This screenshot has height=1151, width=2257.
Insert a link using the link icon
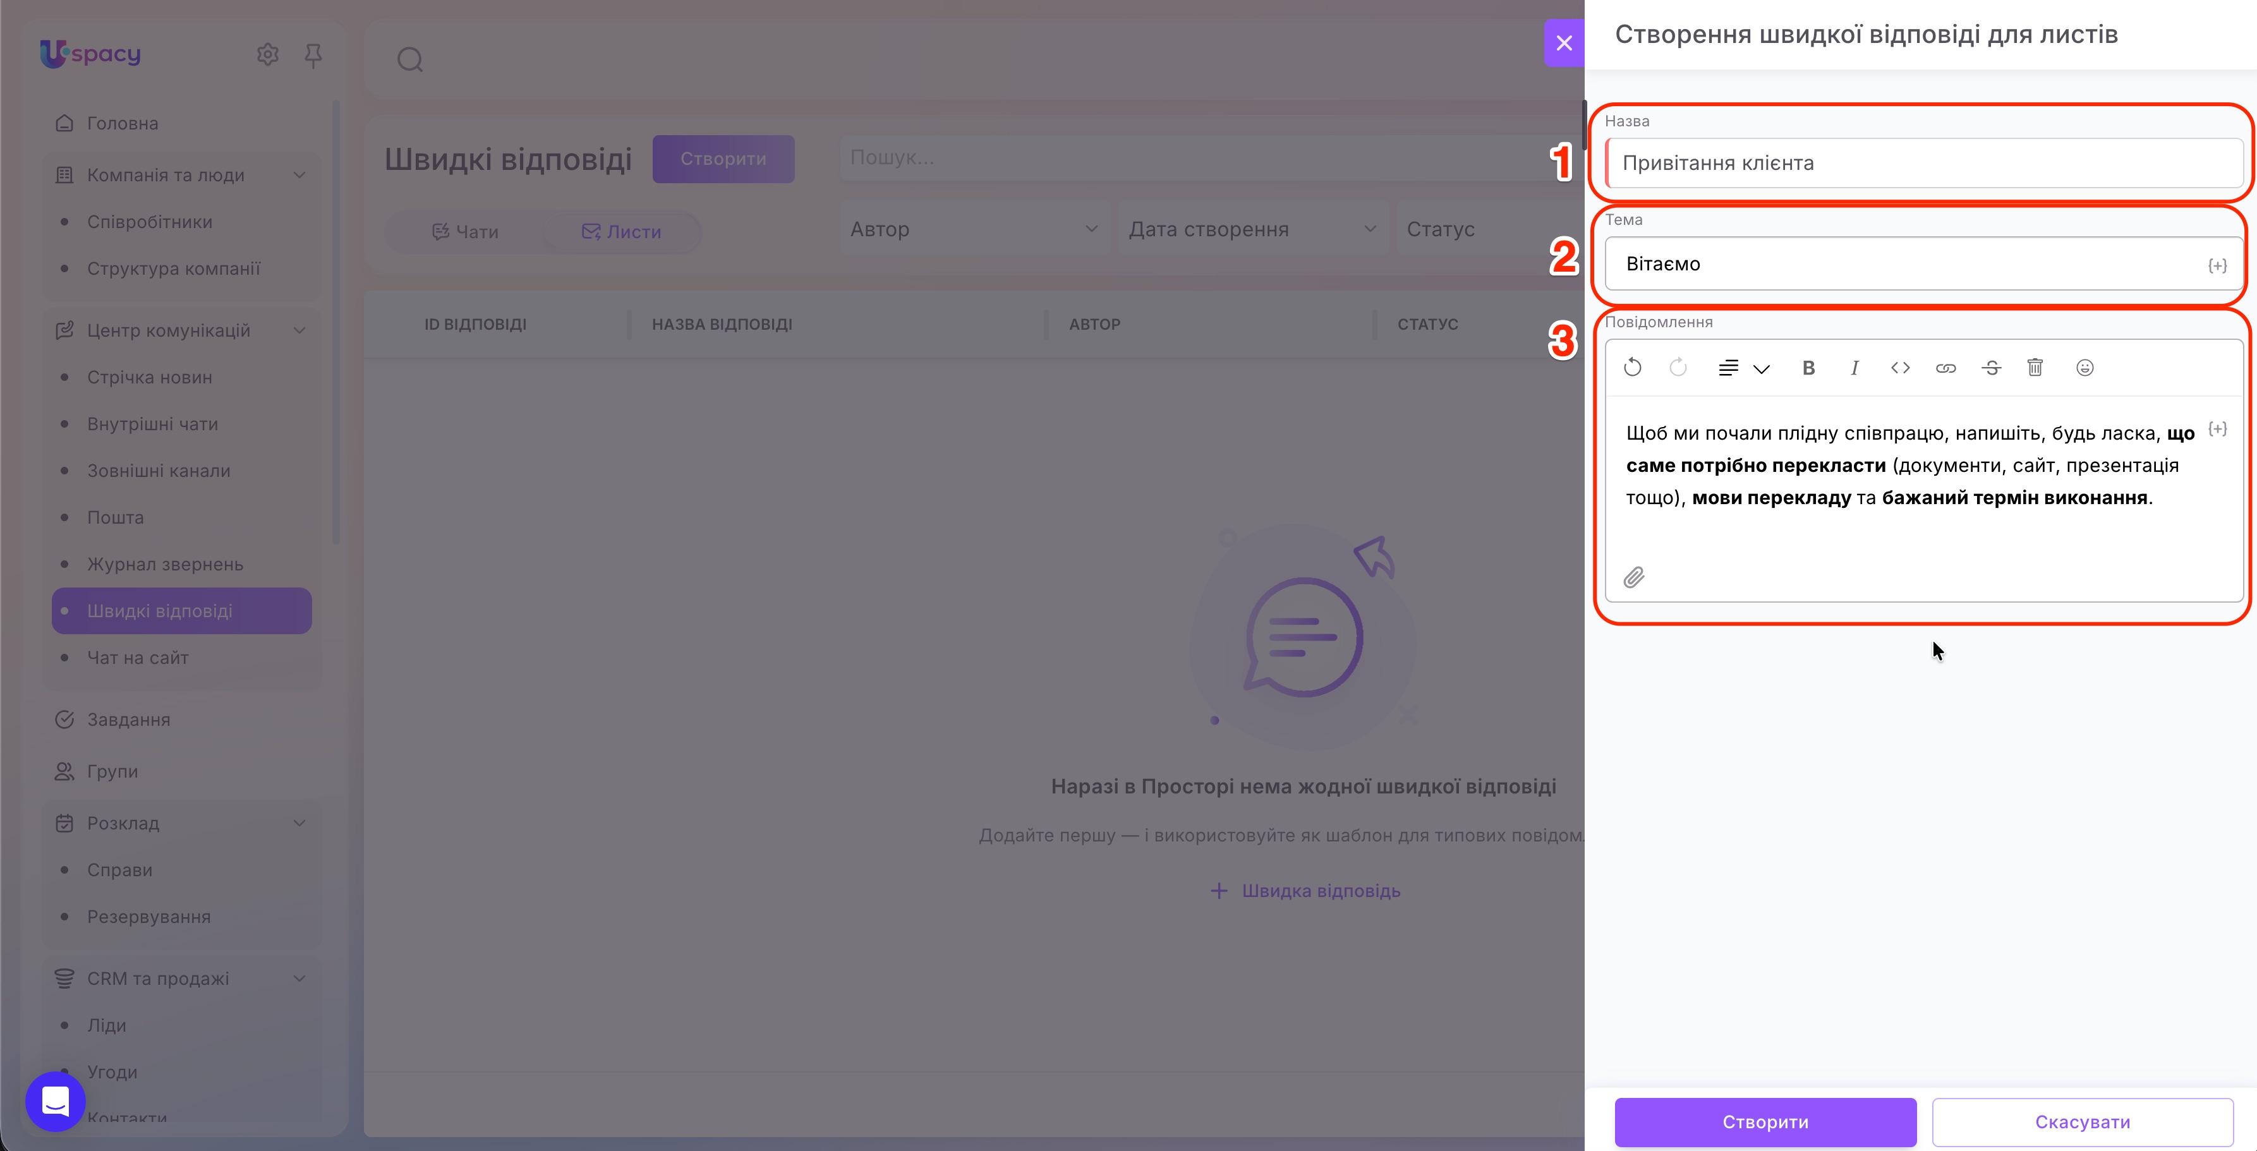point(1945,368)
